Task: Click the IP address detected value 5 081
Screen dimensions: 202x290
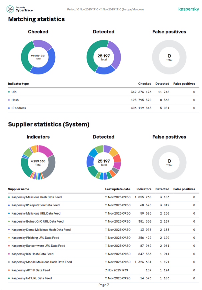Action: click(x=164, y=108)
